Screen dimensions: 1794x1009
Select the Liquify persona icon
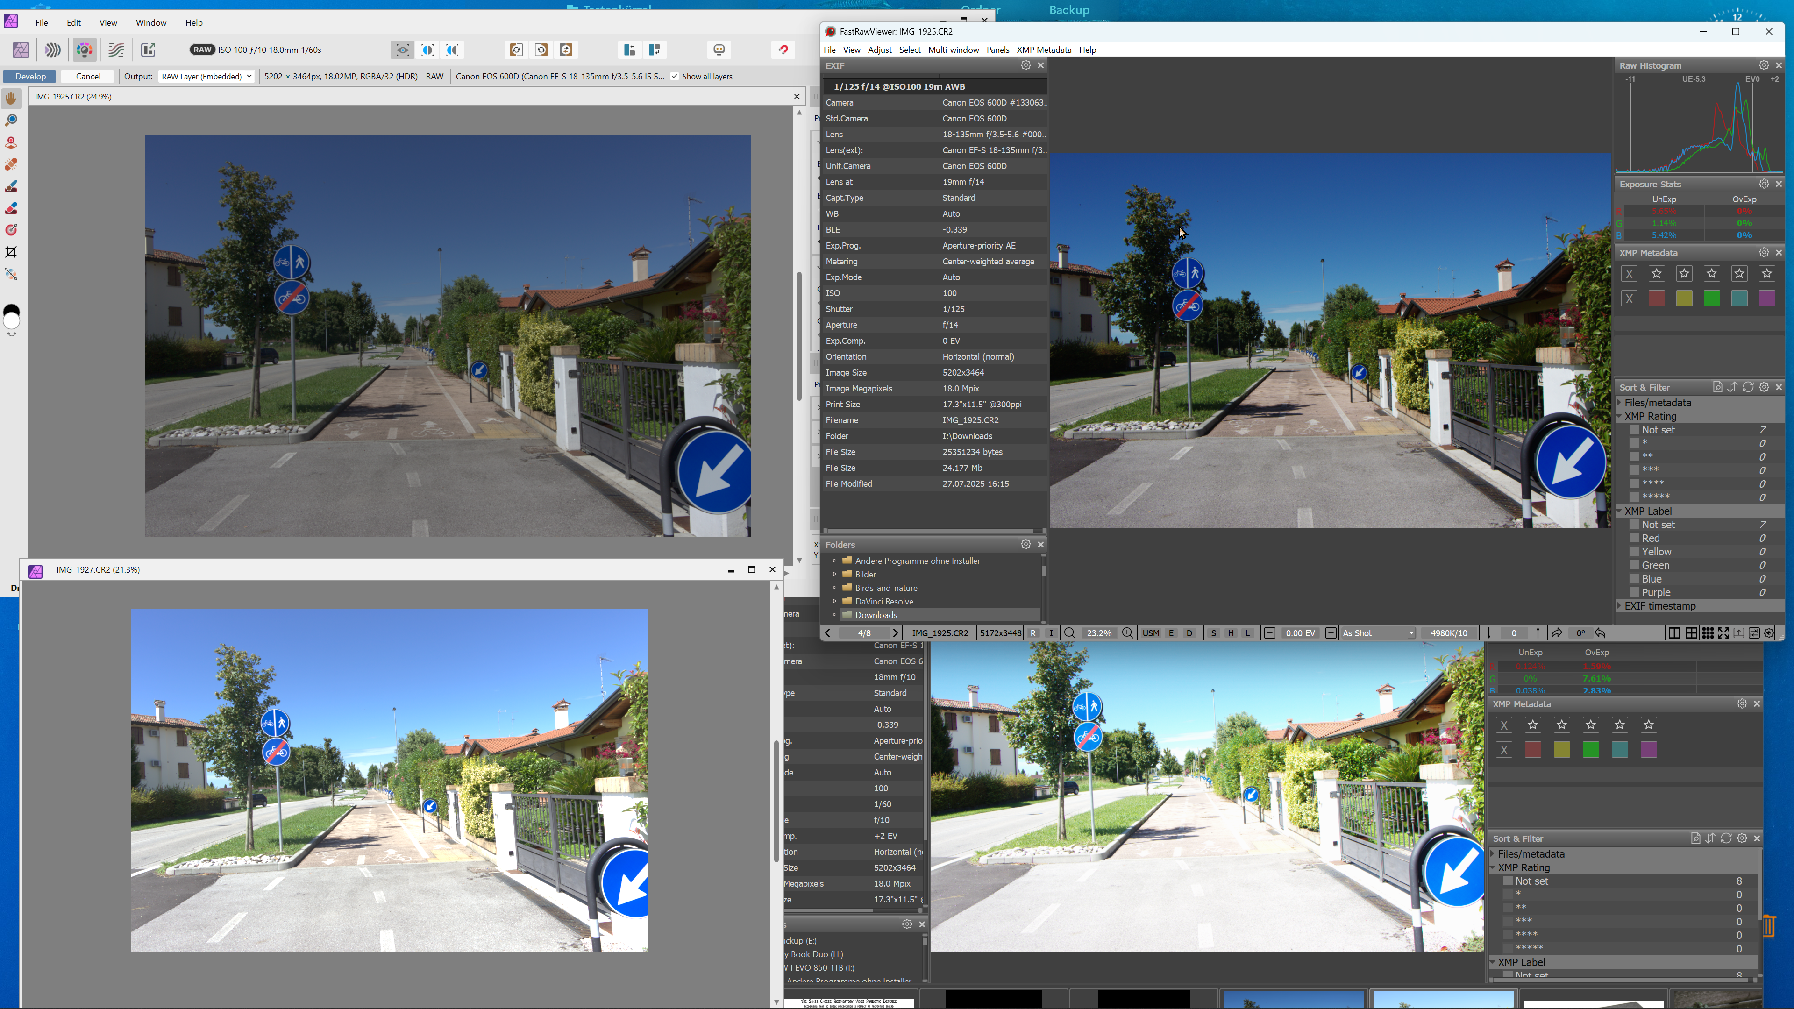[53, 50]
